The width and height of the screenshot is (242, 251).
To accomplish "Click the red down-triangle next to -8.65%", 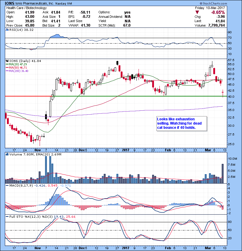I will coord(197,12).
